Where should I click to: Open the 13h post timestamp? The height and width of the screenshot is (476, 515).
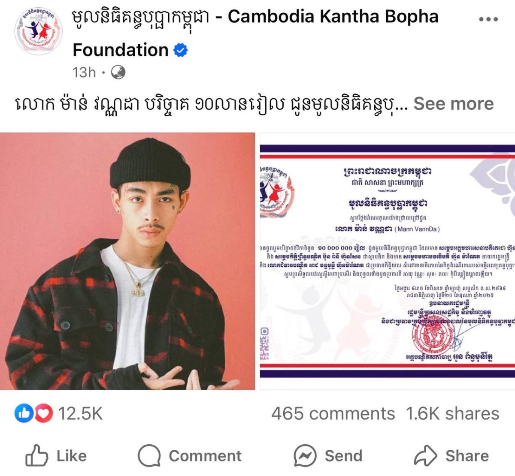[84, 72]
